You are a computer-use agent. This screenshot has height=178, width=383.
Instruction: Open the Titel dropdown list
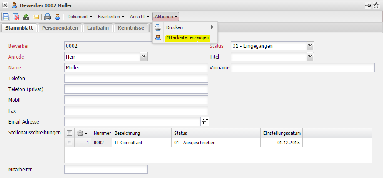click(x=310, y=57)
